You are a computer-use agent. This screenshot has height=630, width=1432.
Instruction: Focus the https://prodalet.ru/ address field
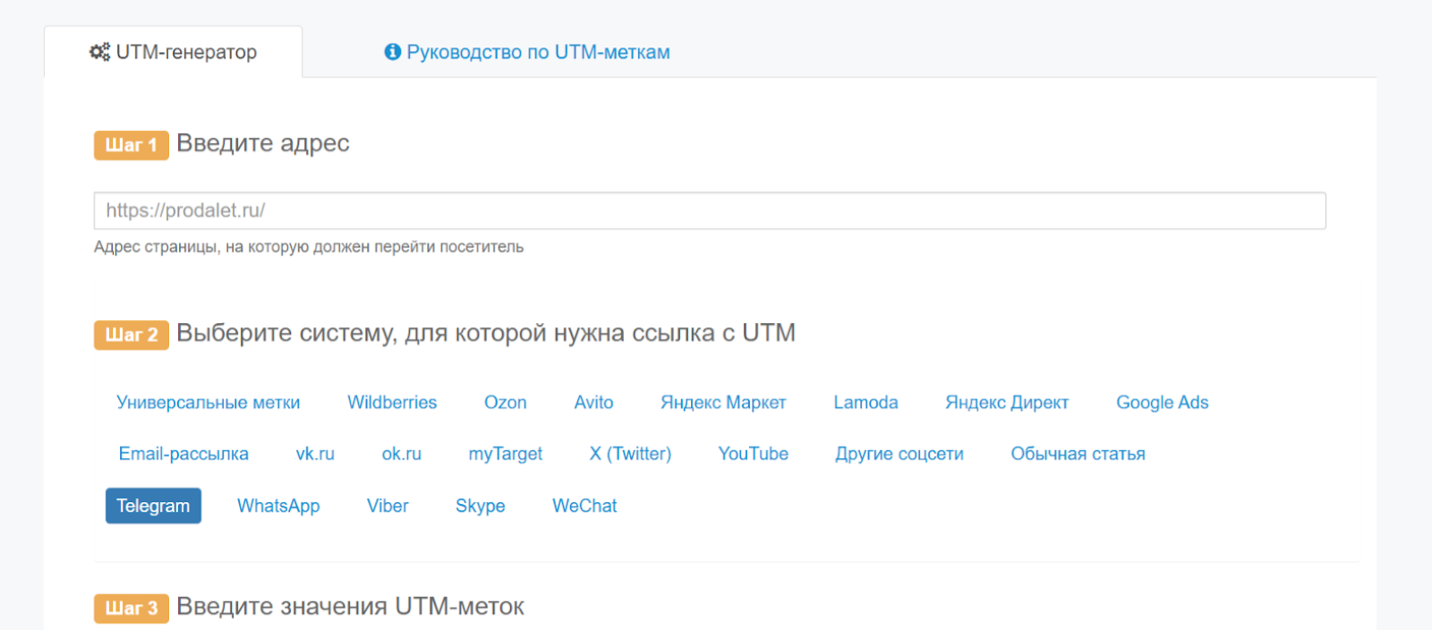710,211
